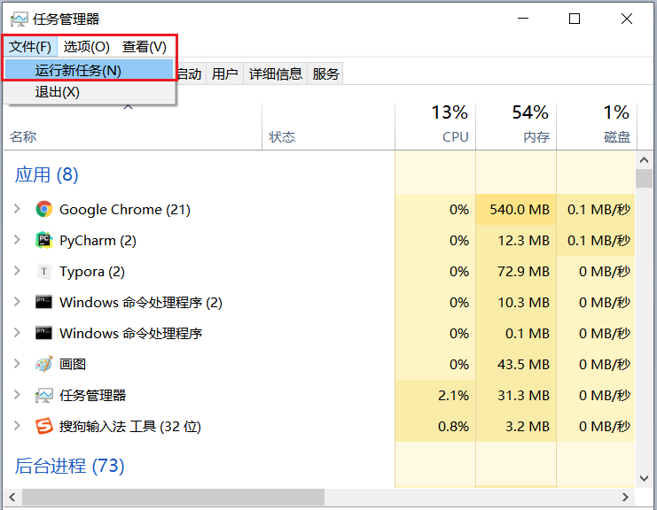Select the 后台进程 (73) group heading
This screenshot has height=510, width=657.
pyautogui.click(x=69, y=466)
